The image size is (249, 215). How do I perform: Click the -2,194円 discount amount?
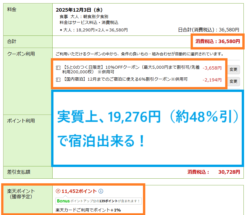(x=212, y=80)
